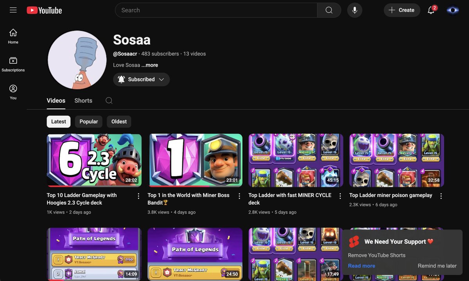The width and height of the screenshot is (469, 281).
Task: Click the search magnifier button
Action: pyautogui.click(x=329, y=10)
